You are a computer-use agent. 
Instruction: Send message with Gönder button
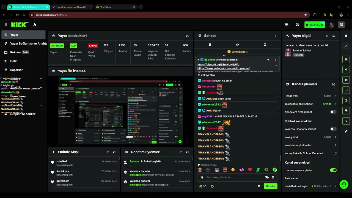tap(270, 186)
